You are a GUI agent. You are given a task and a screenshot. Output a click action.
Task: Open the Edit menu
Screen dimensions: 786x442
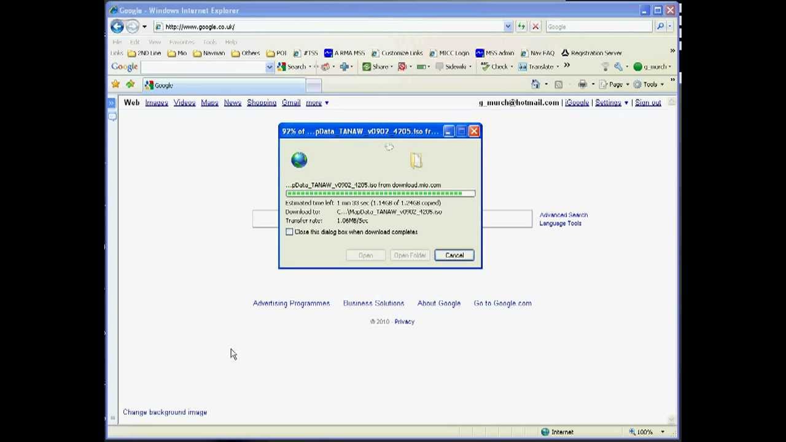134,42
